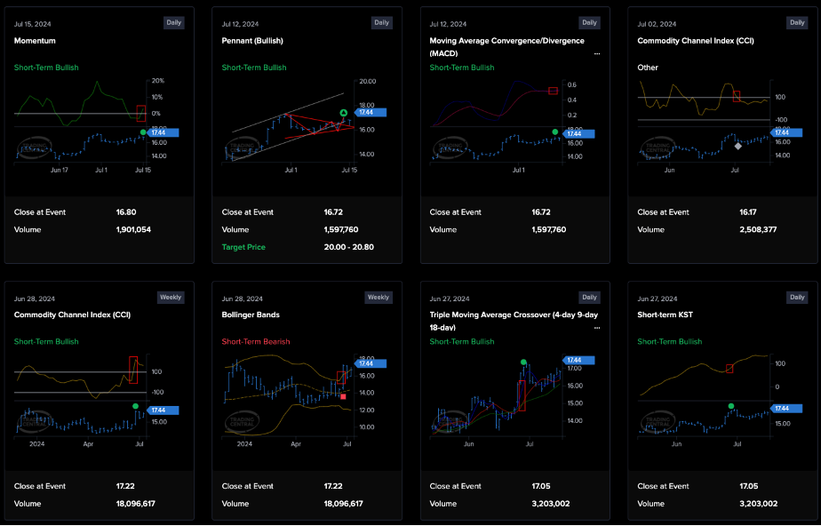This screenshot has width=821, height=526.
Task: Click the Trading Central logo on Momentum chart
Action: coord(34,147)
